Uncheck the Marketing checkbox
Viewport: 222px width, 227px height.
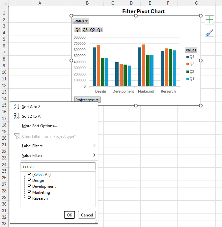[30, 192]
